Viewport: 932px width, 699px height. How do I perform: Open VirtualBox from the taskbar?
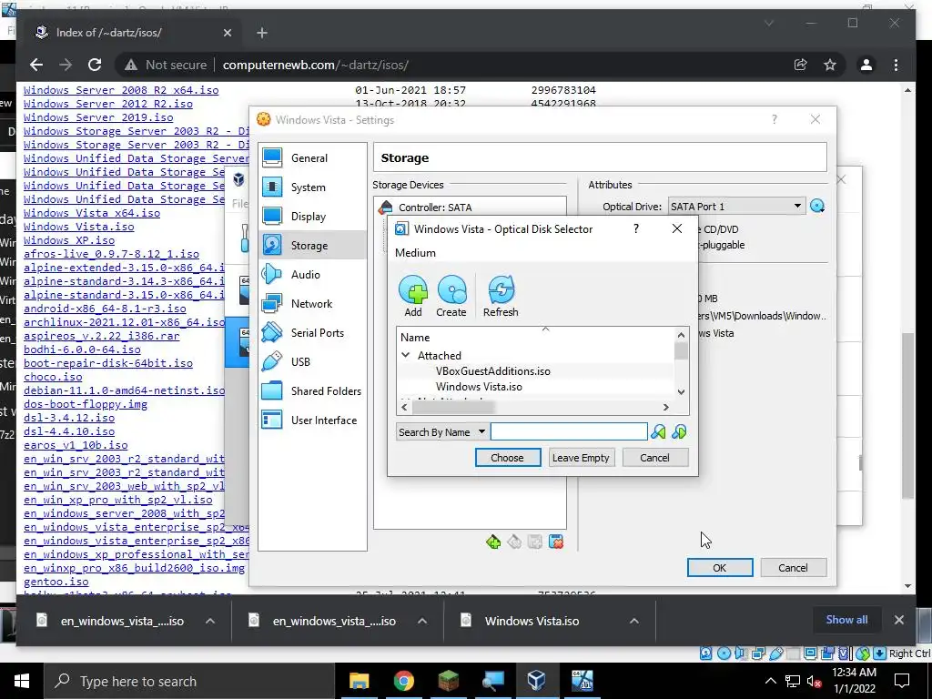[536, 681]
